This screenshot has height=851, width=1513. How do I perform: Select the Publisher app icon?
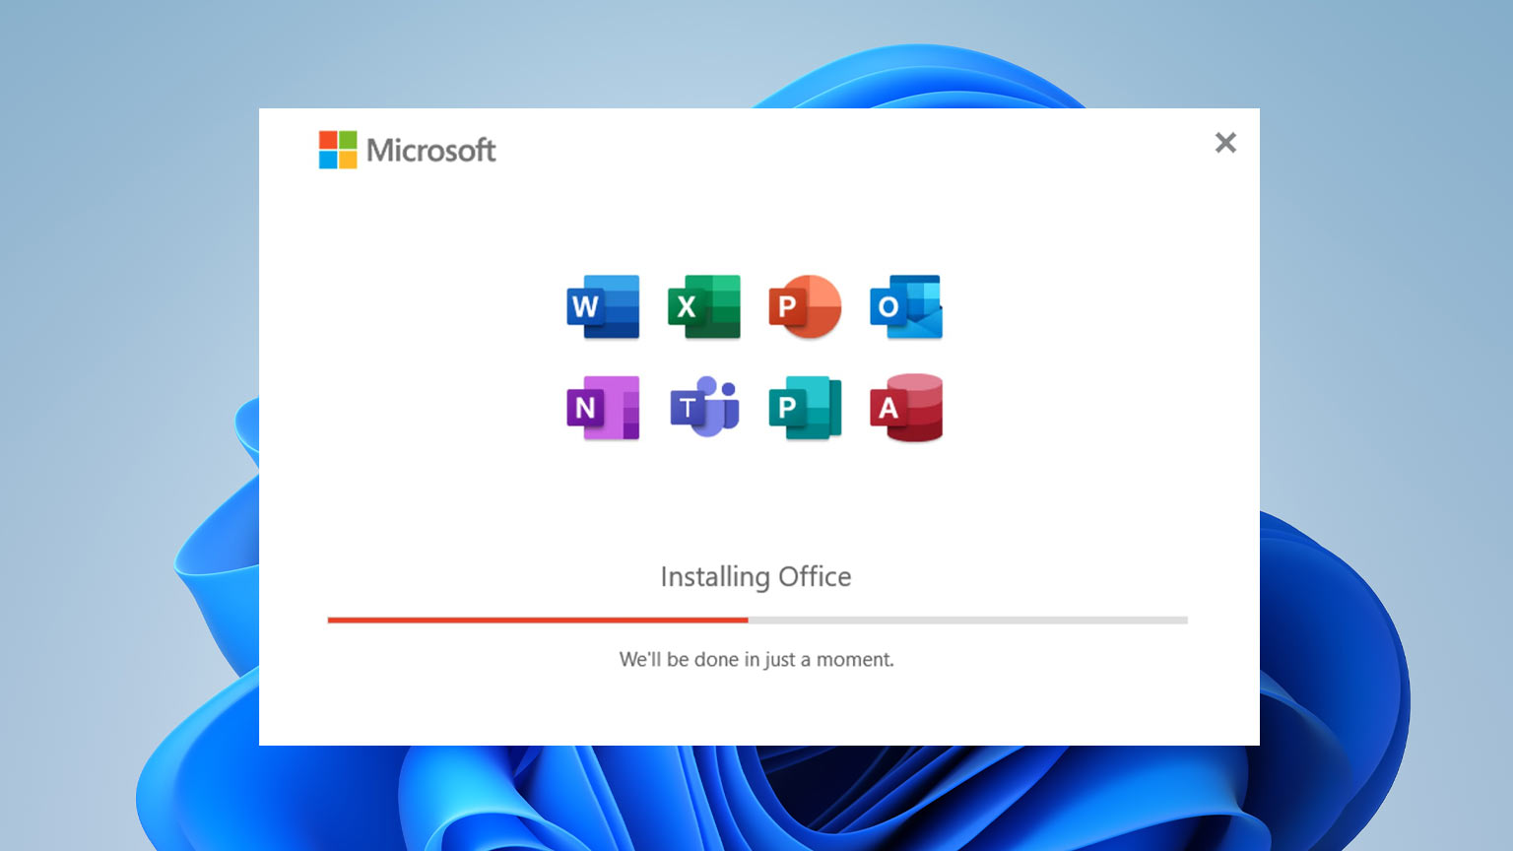coord(805,409)
